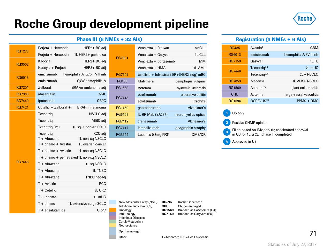Click the numbered badge 1 for US only
Screen dimensions: 331x248
click(x=227, y=113)
